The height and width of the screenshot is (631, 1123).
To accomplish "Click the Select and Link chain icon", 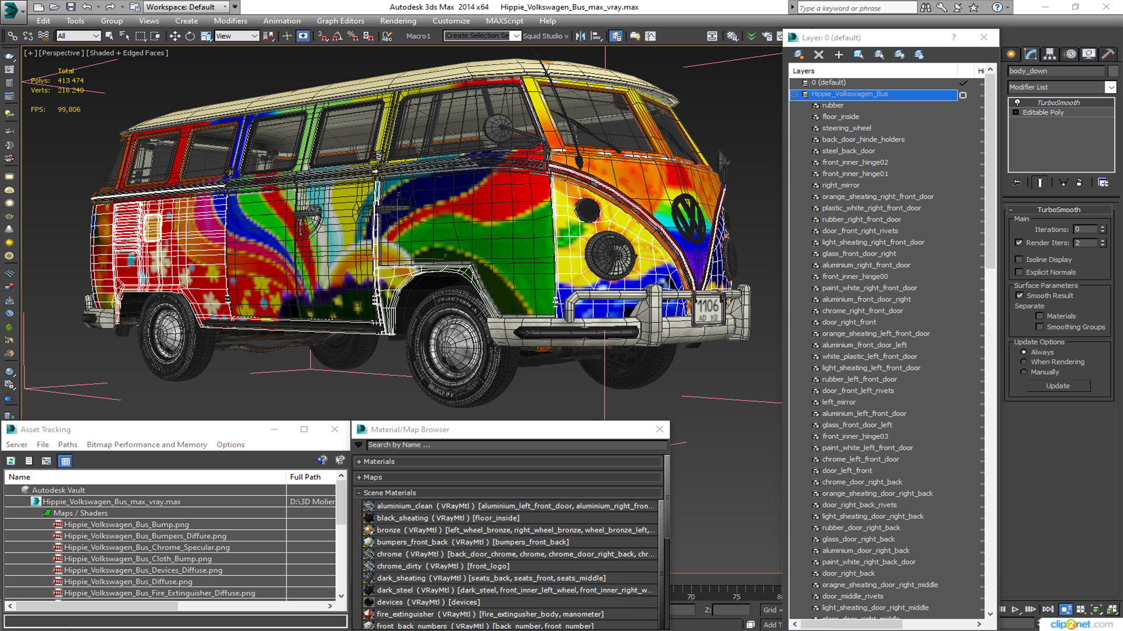I will [x=12, y=36].
